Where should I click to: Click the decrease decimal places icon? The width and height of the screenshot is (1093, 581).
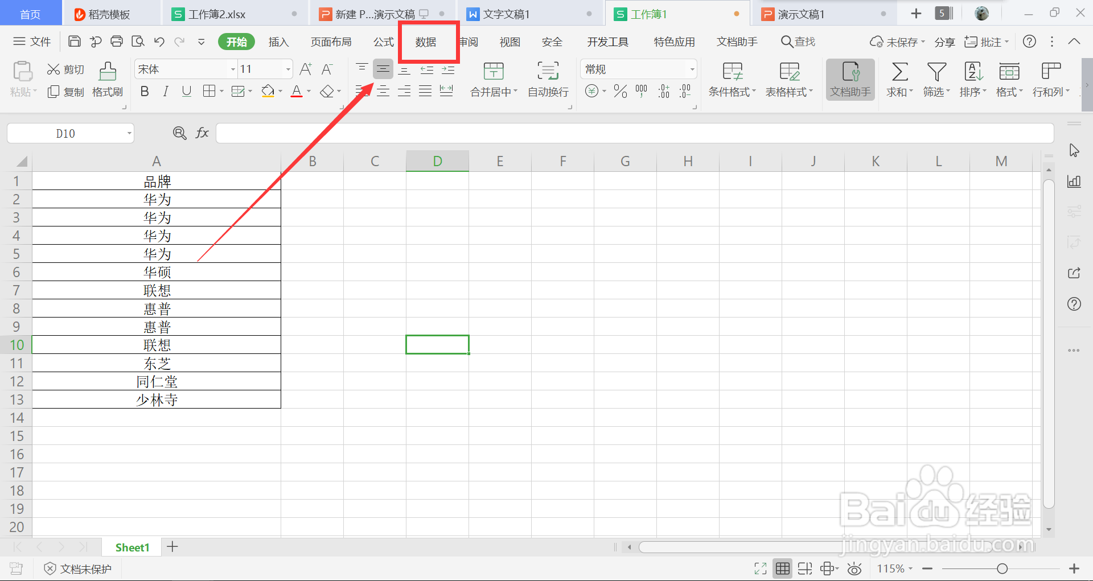coord(685,91)
